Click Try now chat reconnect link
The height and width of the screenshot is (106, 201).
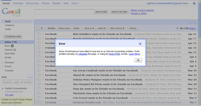pyautogui.click(x=9, y=95)
